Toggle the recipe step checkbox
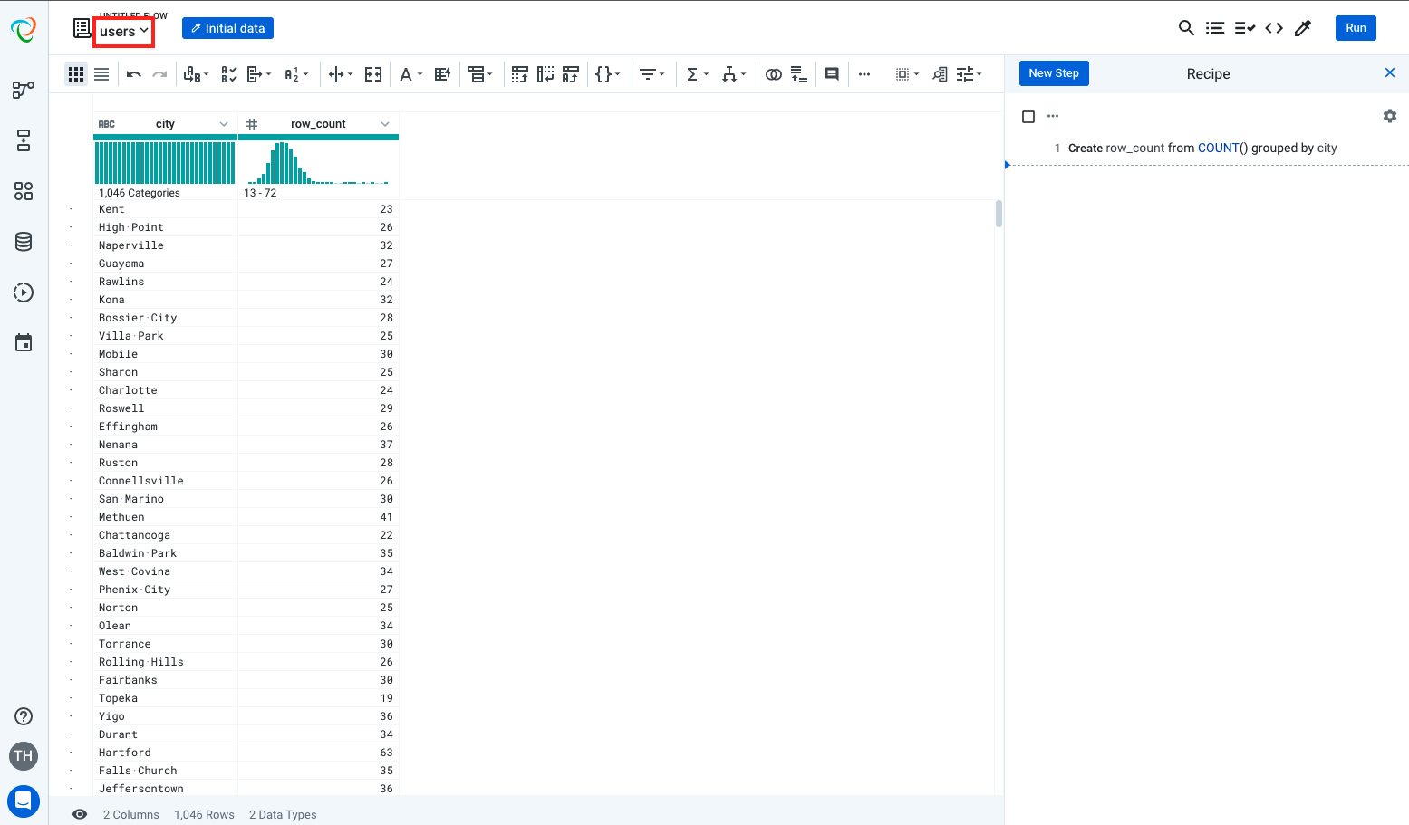The width and height of the screenshot is (1409, 825). click(1028, 116)
